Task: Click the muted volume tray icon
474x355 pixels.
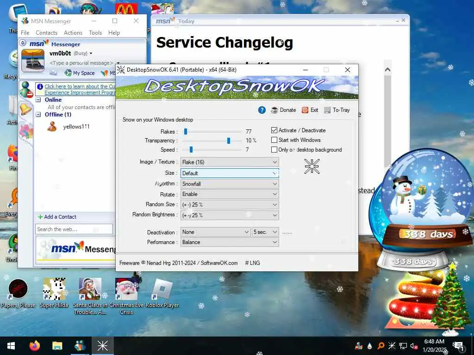Action: point(414,346)
